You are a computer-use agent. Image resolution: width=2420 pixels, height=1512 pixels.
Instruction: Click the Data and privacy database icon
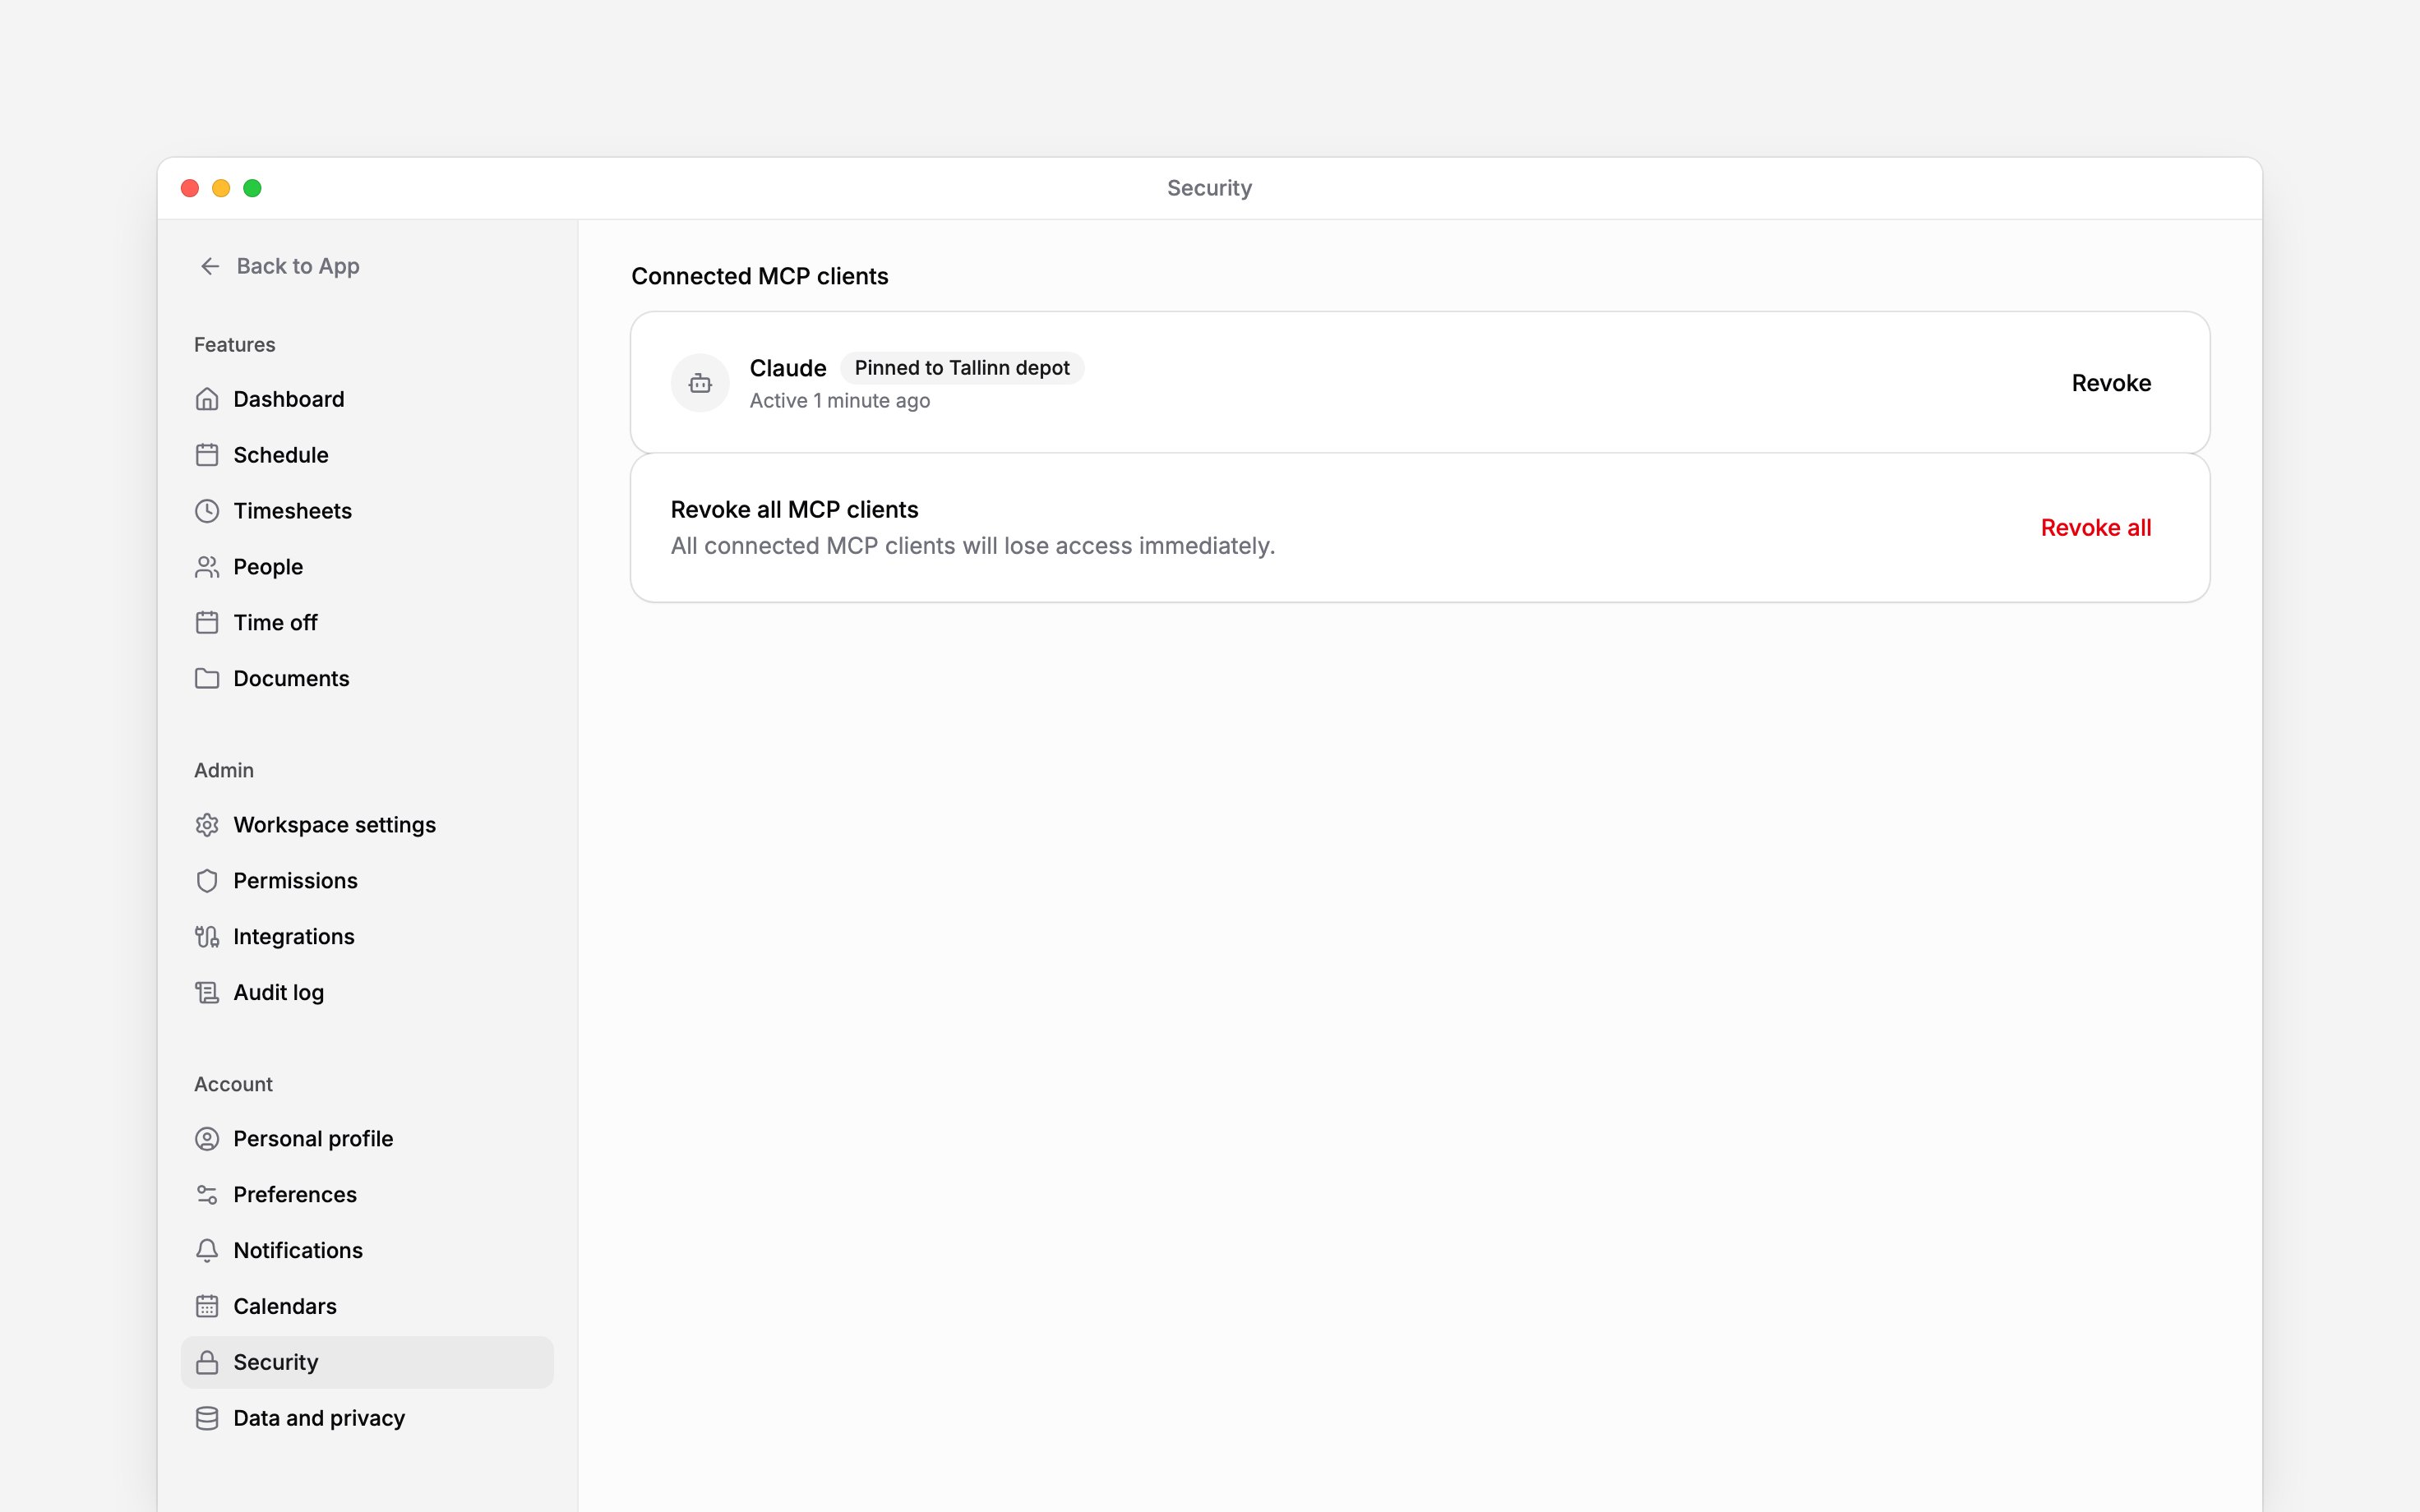207,1419
